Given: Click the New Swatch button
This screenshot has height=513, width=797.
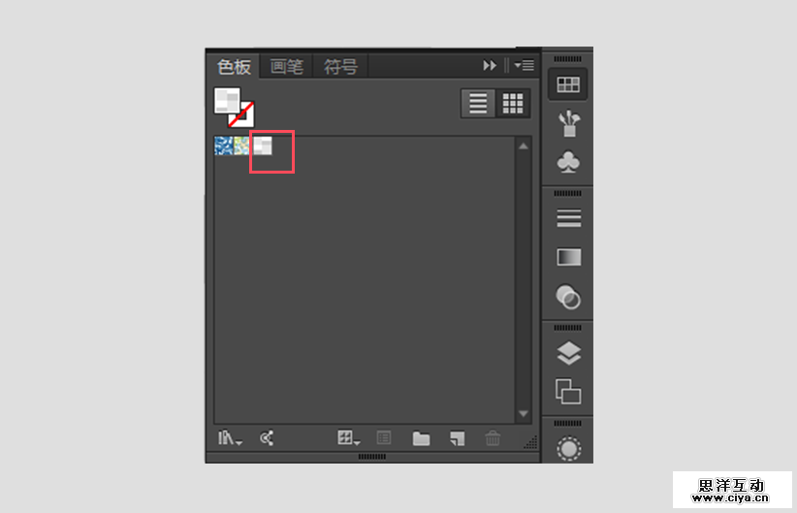Looking at the screenshot, I should point(457,438).
